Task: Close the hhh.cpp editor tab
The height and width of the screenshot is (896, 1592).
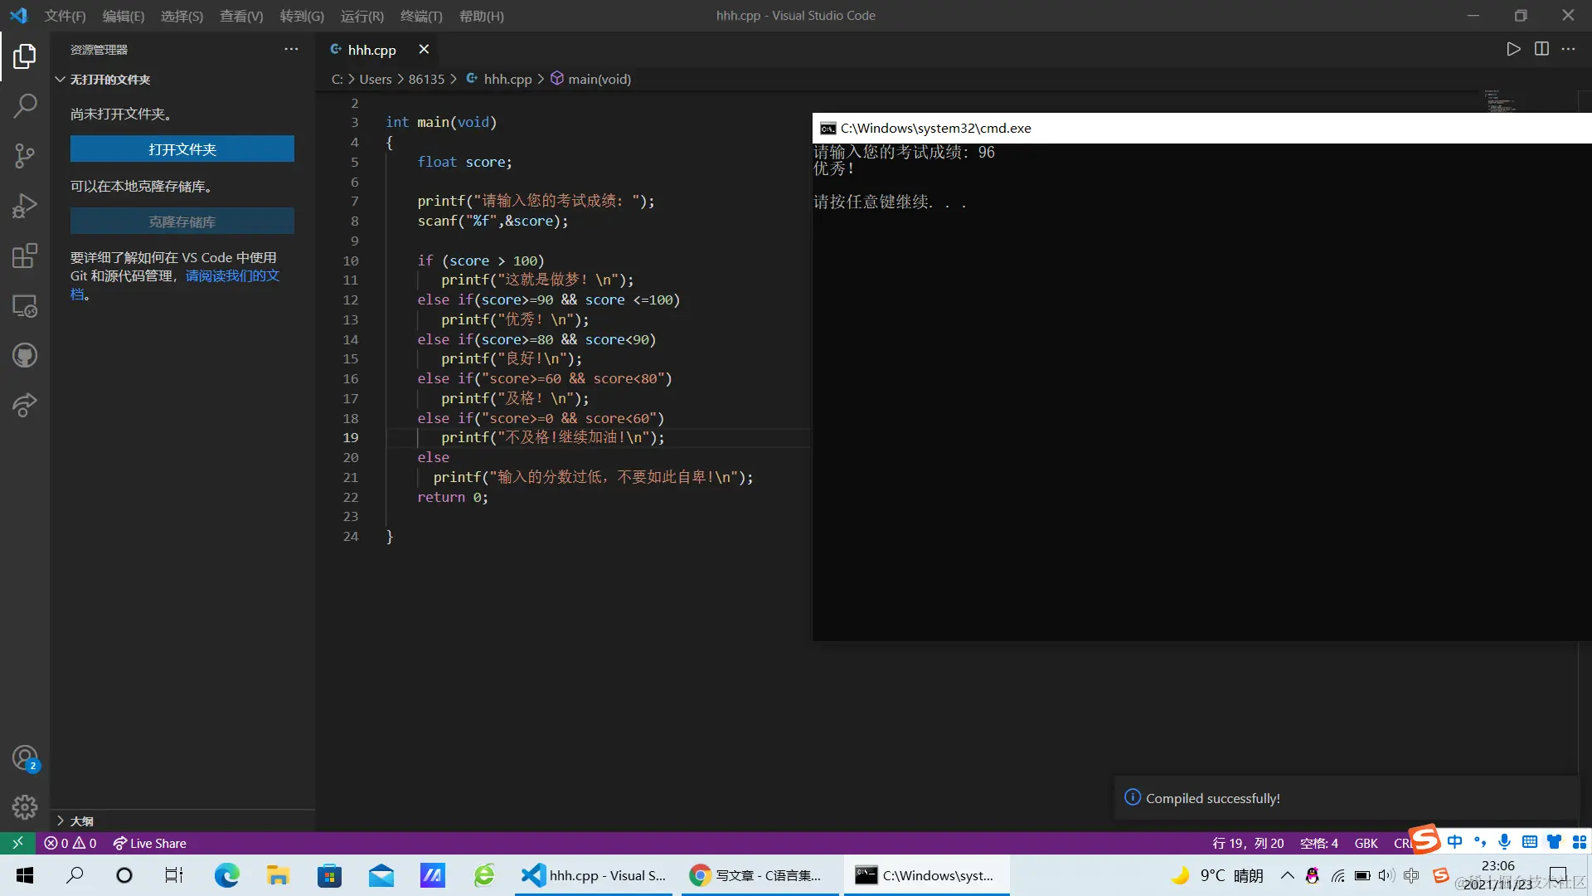Action: (x=424, y=49)
